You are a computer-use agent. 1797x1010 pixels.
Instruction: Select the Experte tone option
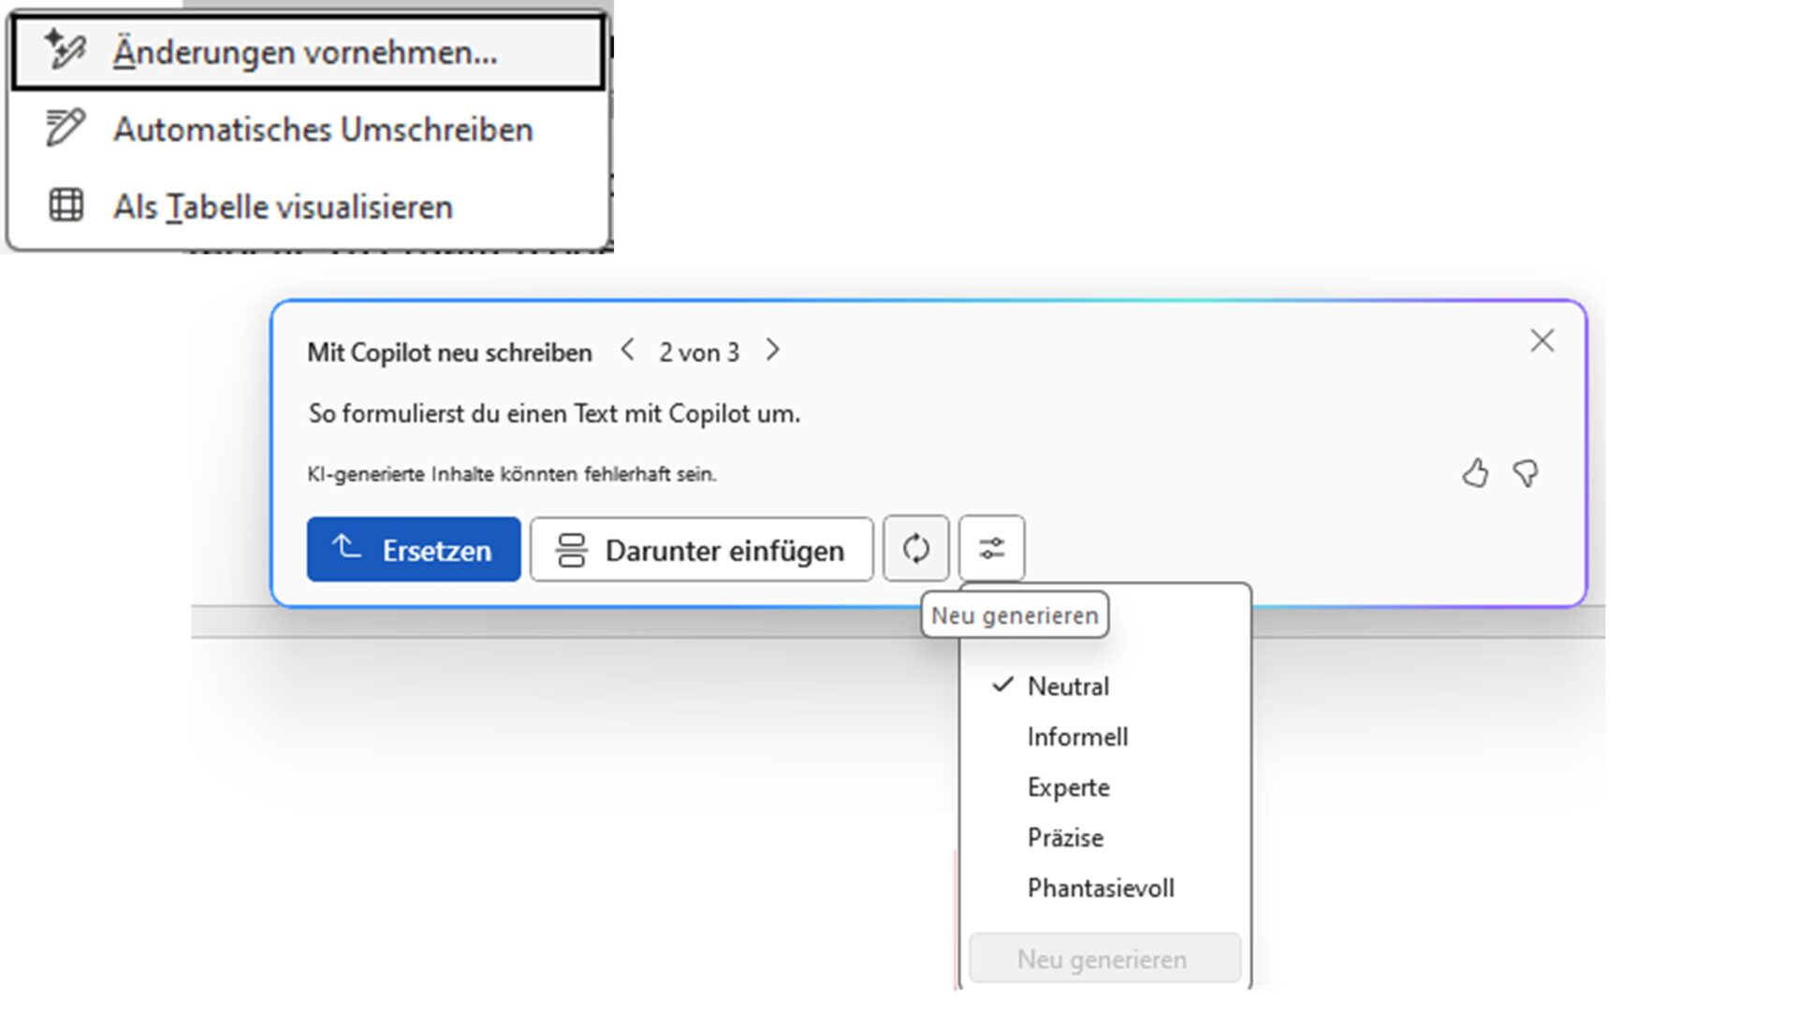pyautogui.click(x=1105, y=787)
